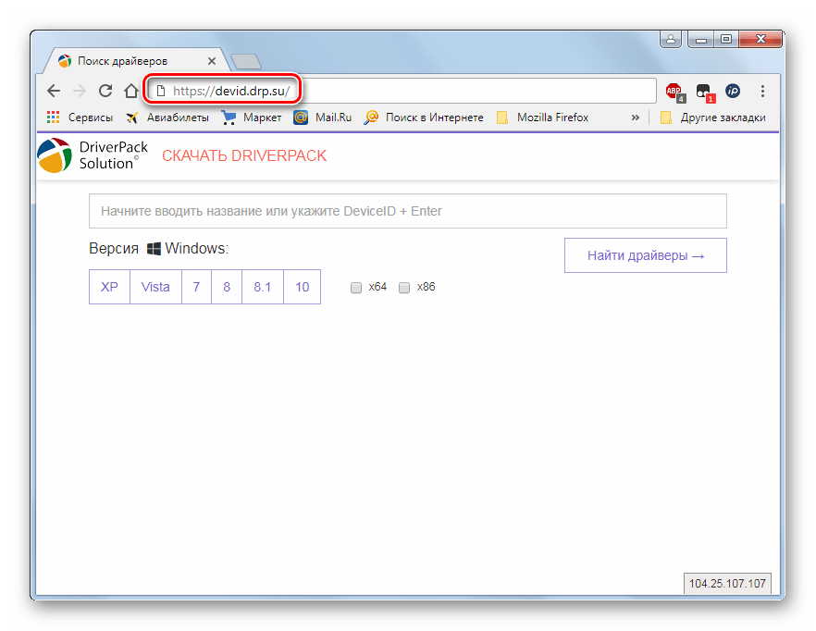The height and width of the screenshot is (631, 816).
Task: Click the СКАЧАТЬ DRIVERPACK link
Action: (244, 155)
